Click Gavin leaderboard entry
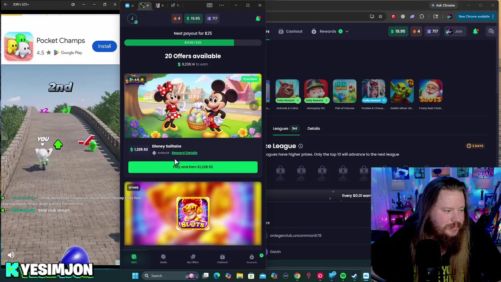Screen dimensions: 501x282 275,252
